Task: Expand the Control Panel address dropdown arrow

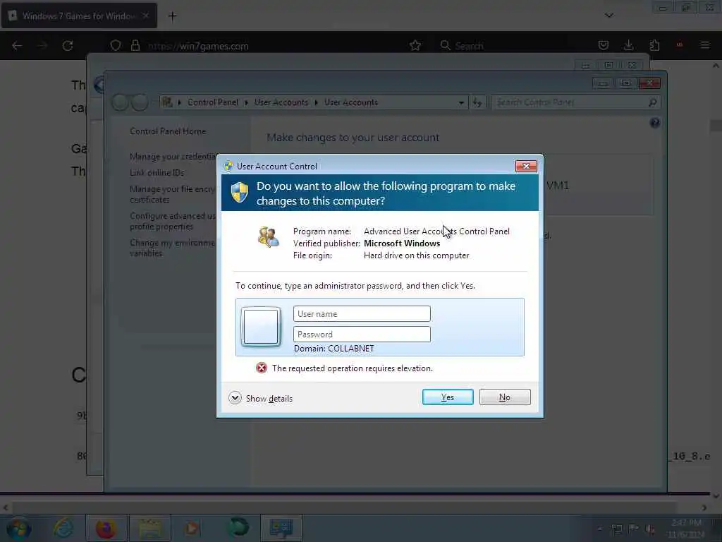Action: tap(461, 102)
